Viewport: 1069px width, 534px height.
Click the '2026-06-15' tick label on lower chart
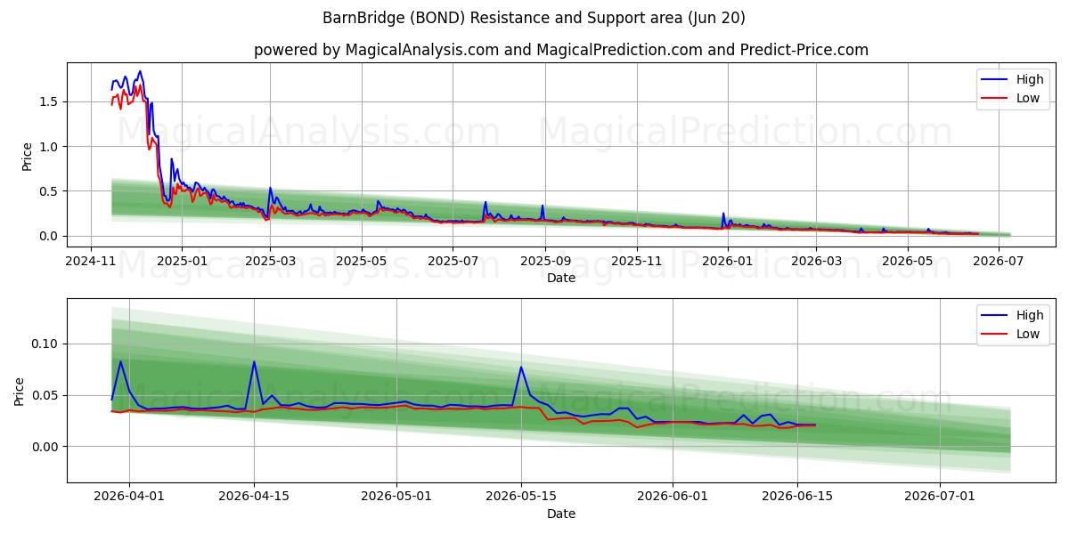(797, 497)
